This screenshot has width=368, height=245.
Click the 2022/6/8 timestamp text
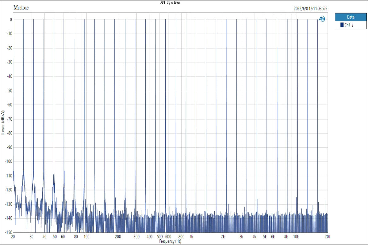coord(311,9)
